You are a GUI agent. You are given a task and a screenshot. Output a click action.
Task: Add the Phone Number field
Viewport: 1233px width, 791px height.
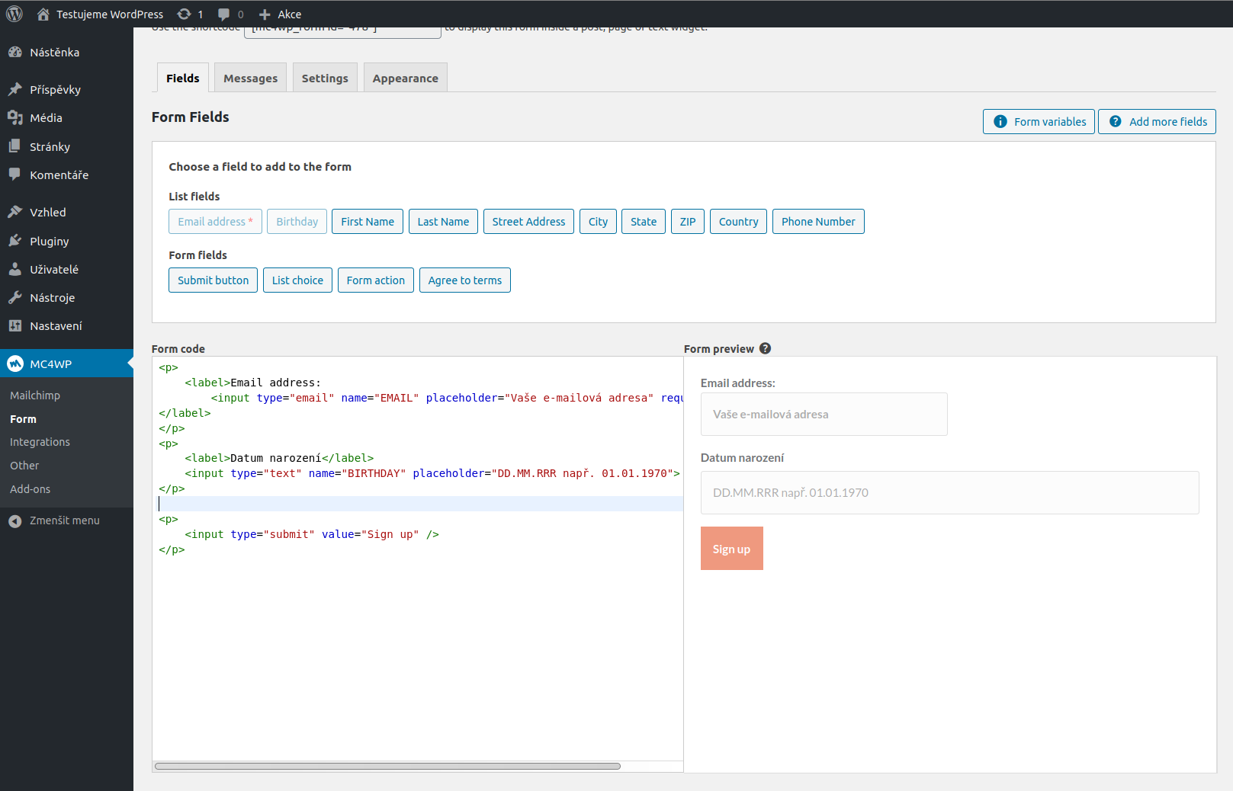(818, 222)
